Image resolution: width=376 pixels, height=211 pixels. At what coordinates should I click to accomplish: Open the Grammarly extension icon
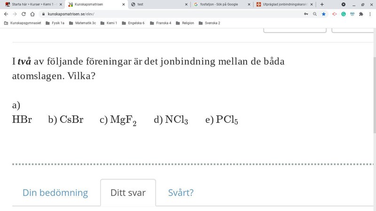click(x=344, y=14)
